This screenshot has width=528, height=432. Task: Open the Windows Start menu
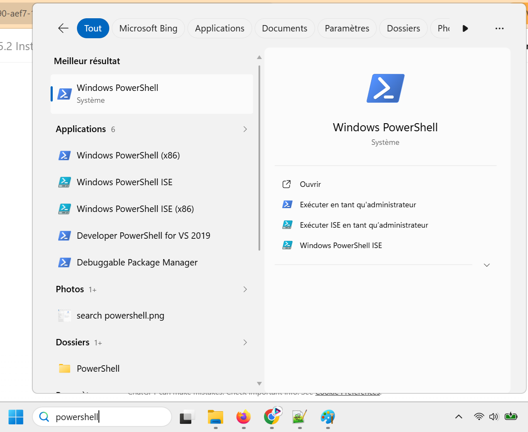tap(16, 417)
